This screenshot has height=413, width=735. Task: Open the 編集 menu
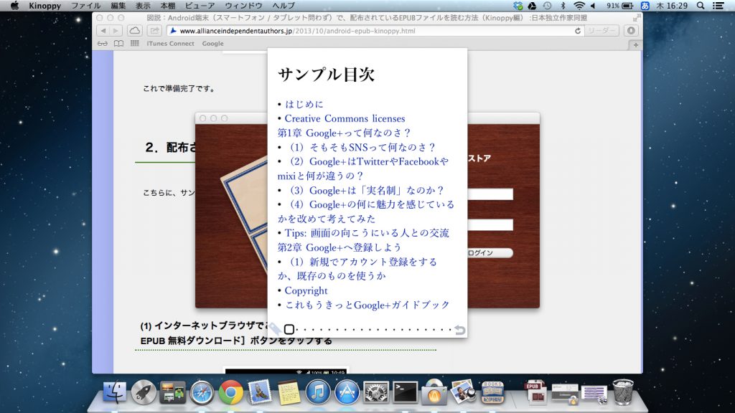pyautogui.click(x=118, y=6)
